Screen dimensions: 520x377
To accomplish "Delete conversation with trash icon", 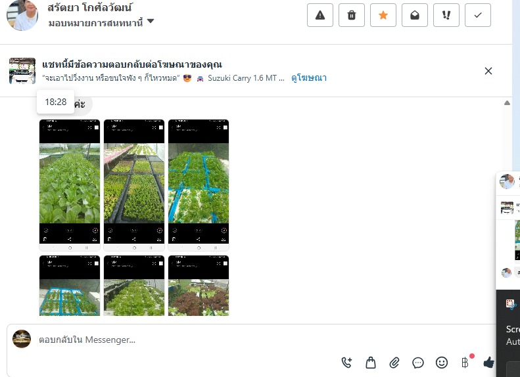I will point(352,15).
